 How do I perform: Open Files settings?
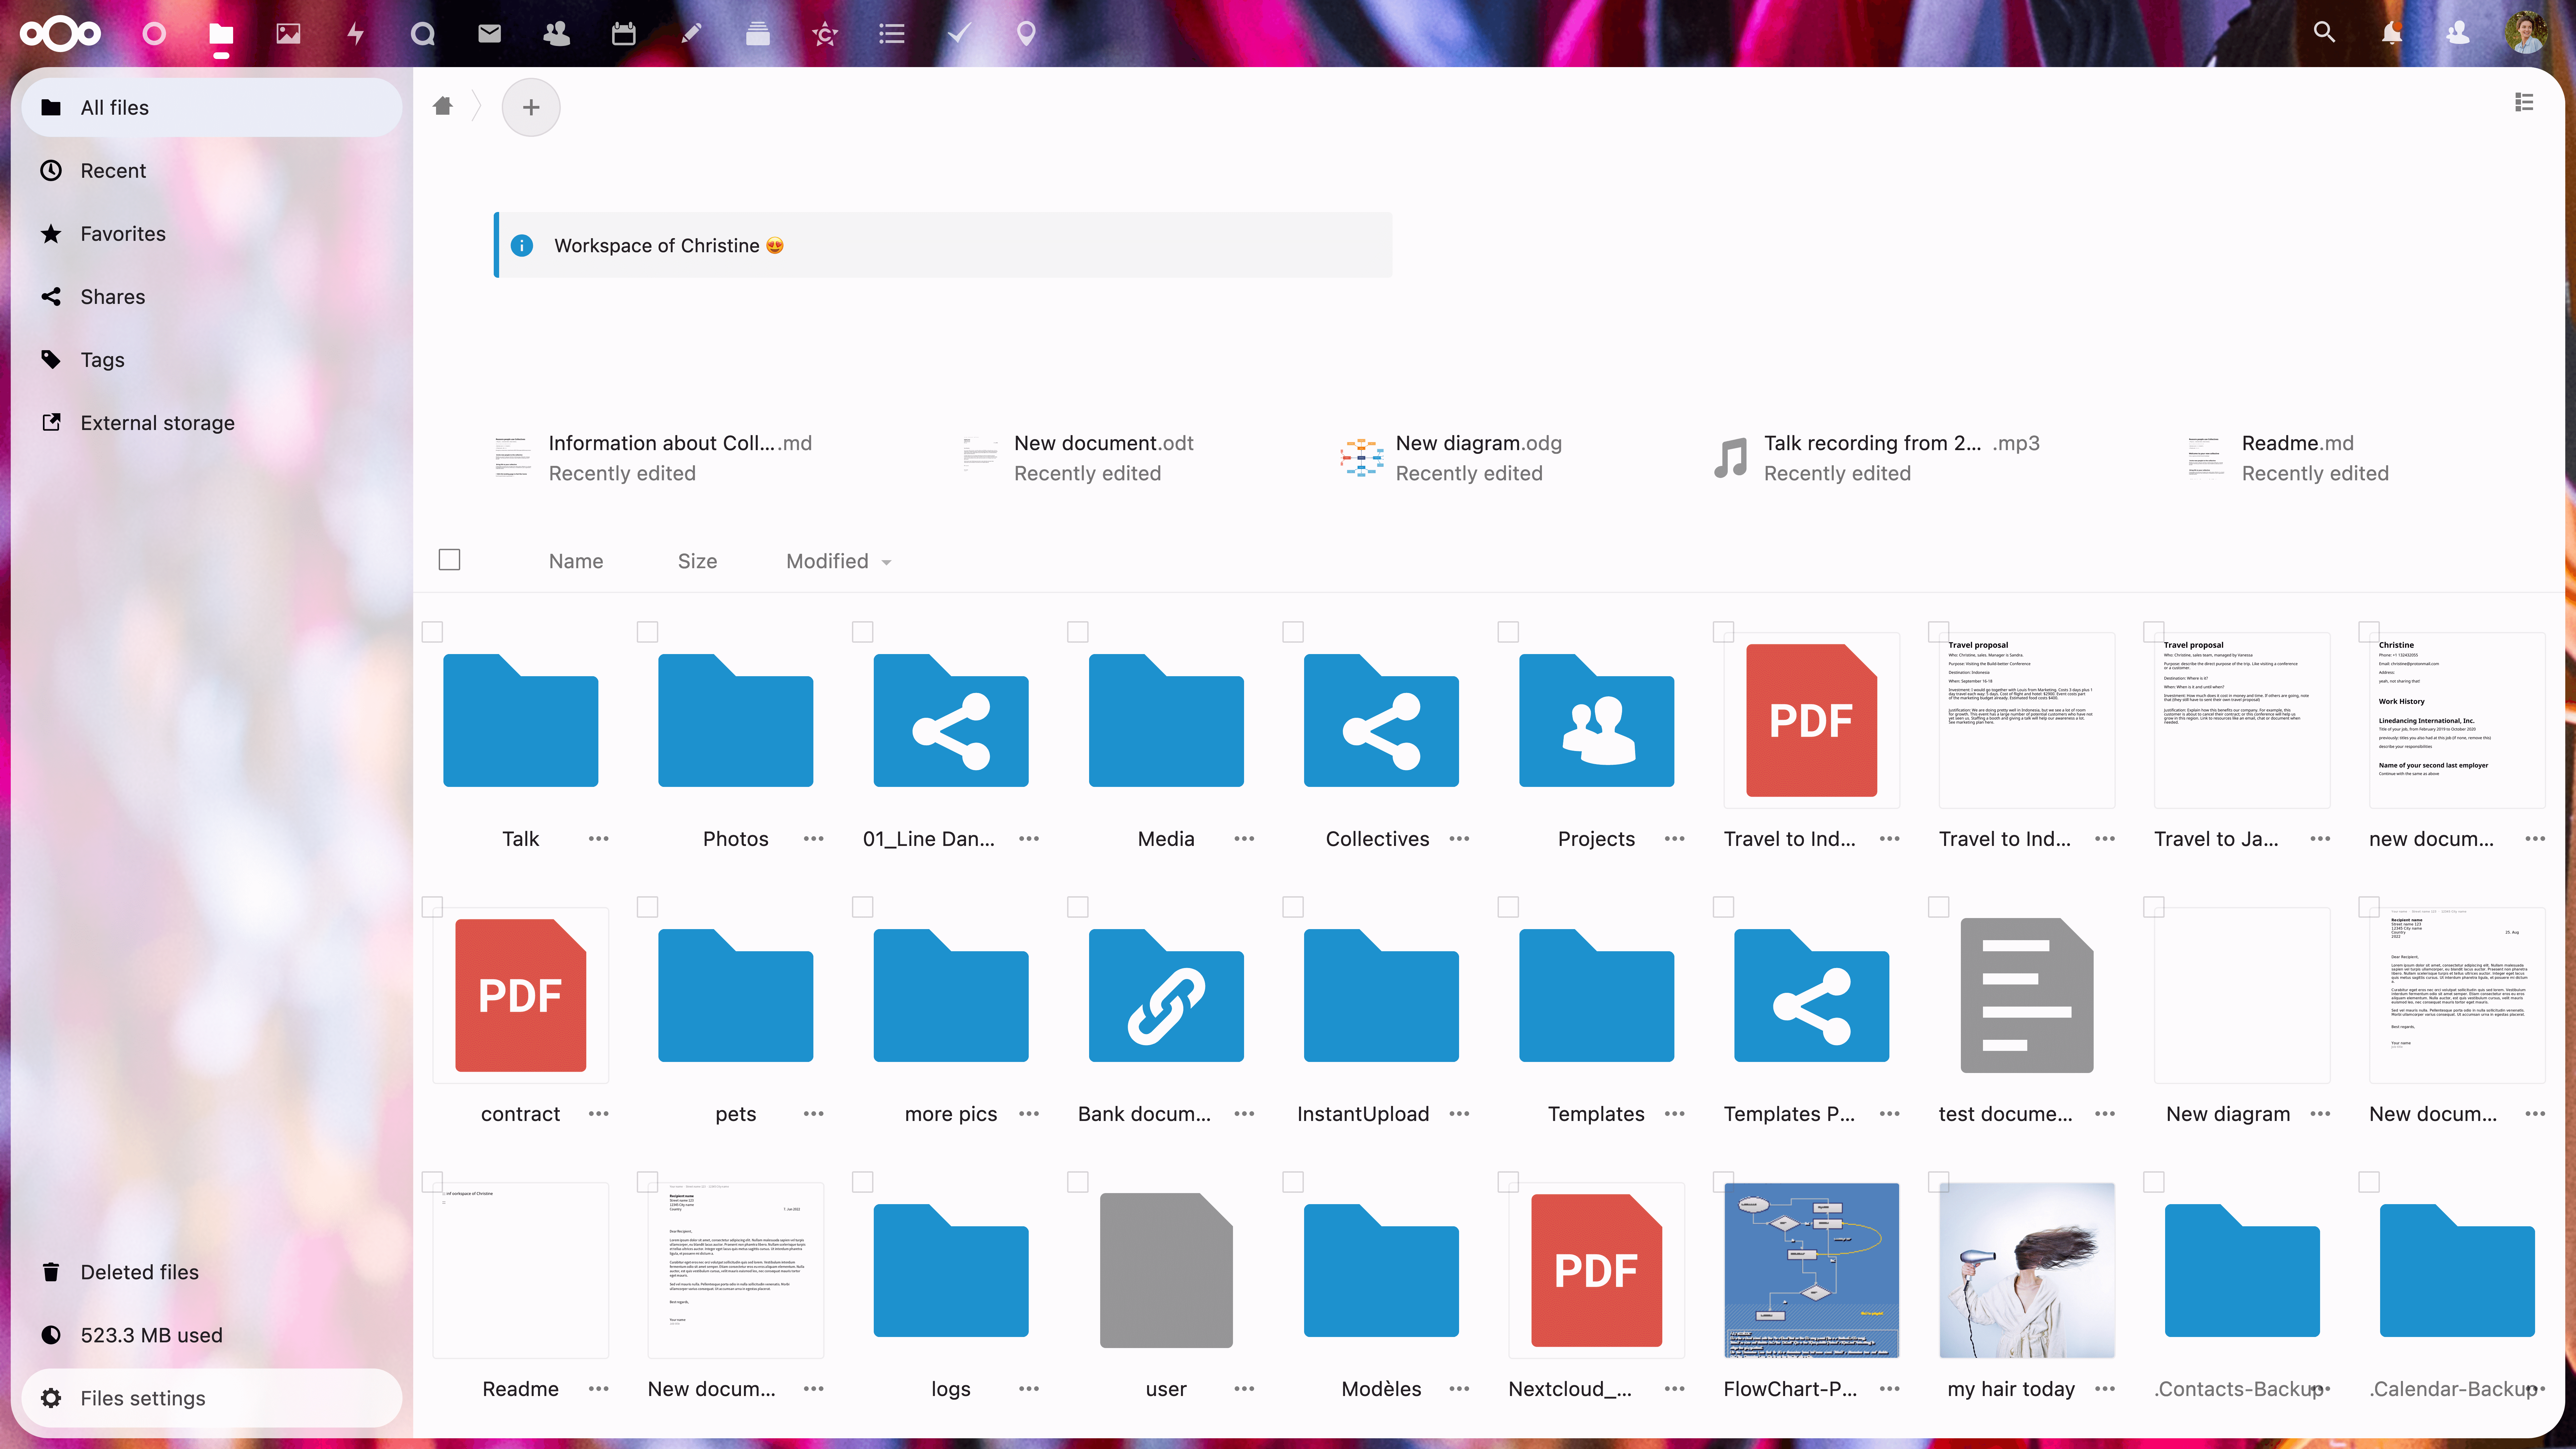(212, 1398)
